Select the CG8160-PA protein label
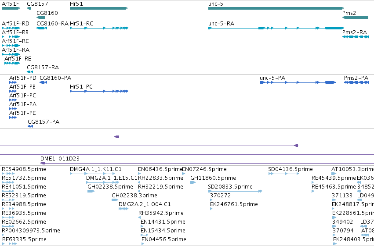Screen dimensions: 374x246 55,78
